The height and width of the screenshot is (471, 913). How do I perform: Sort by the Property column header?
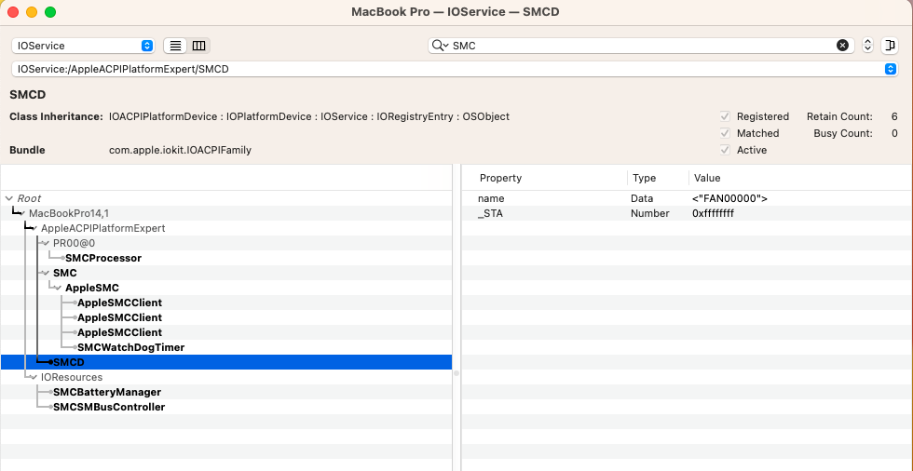[x=501, y=178]
